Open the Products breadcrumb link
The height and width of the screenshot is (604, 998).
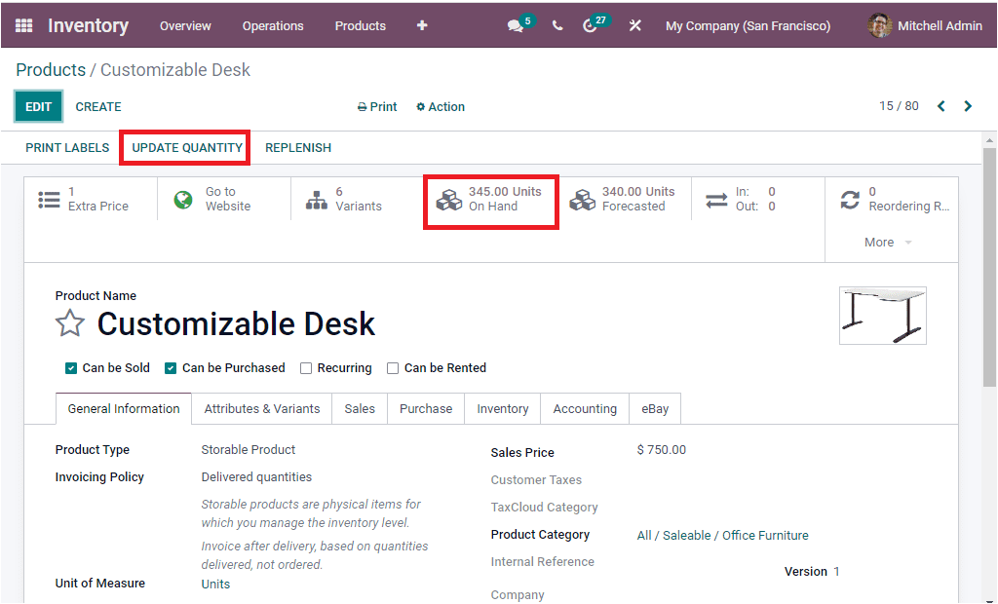(50, 69)
